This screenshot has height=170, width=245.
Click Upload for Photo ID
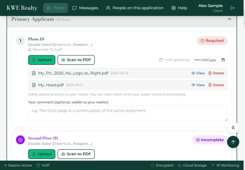tap(42, 60)
